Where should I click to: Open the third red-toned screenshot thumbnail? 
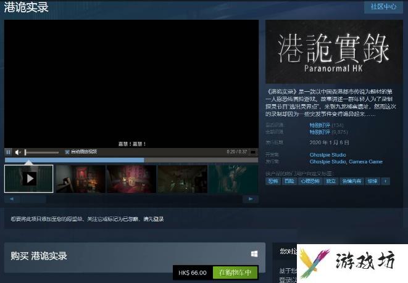131,179
